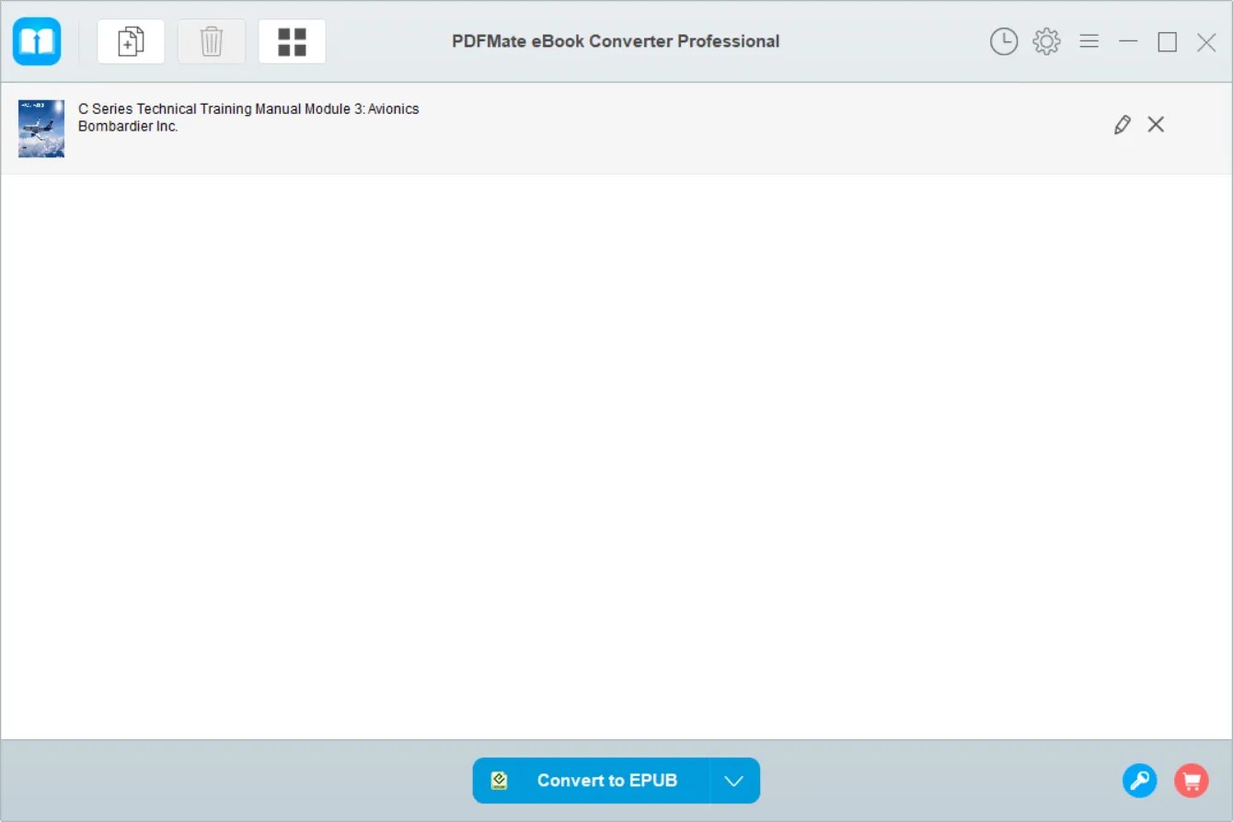The width and height of the screenshot is (1233, 822).
Task: Click the C Series manual cover thumbnail
Action: click(x=41, y=129)
